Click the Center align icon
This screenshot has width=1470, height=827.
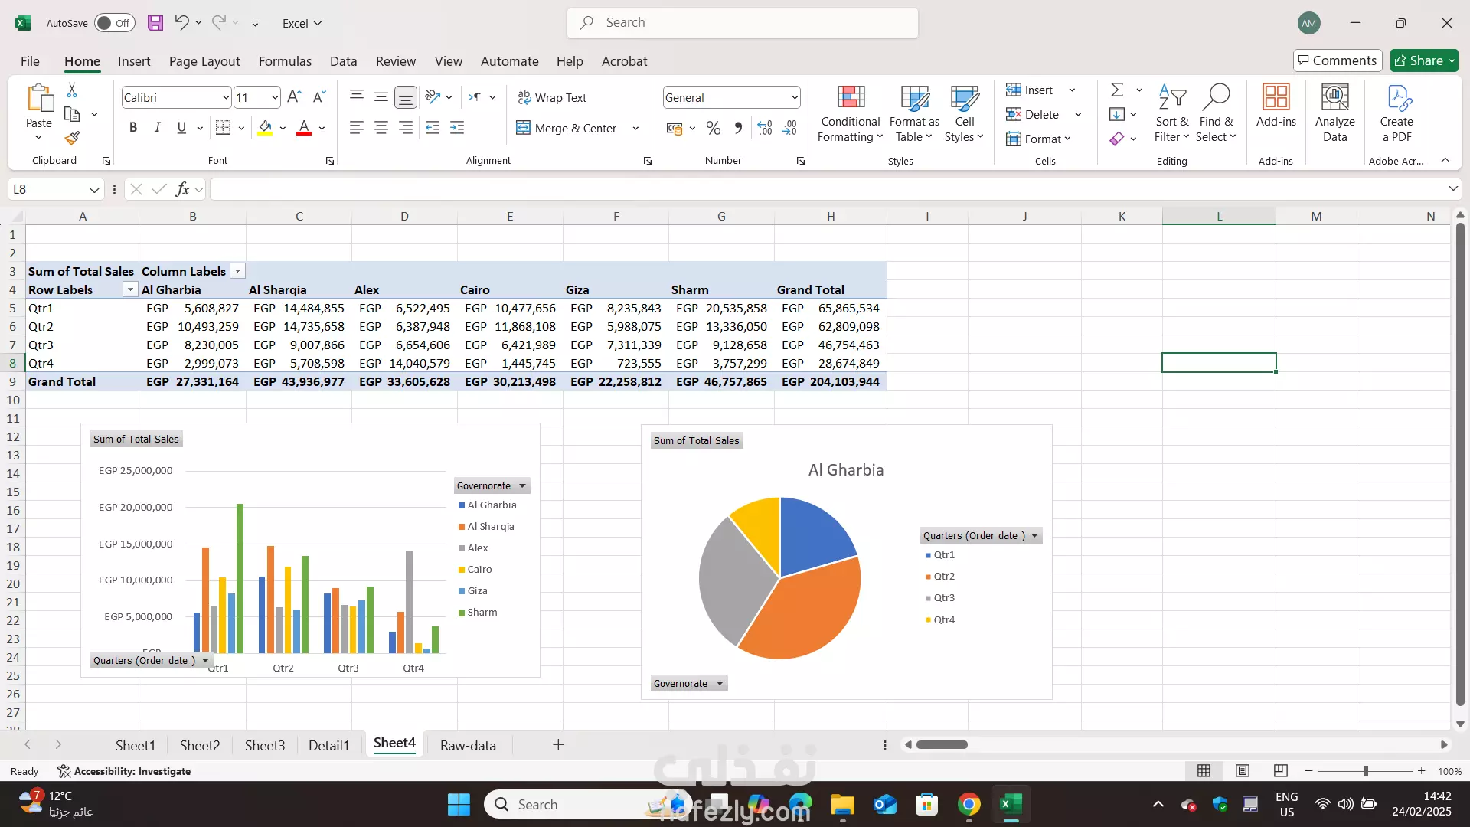tap(381, 128)
